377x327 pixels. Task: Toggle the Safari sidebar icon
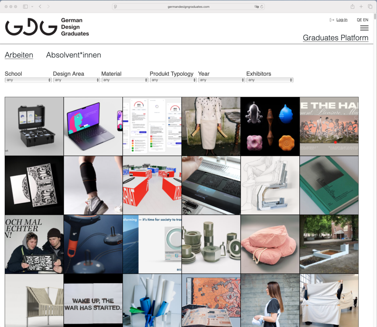point(25,7)
